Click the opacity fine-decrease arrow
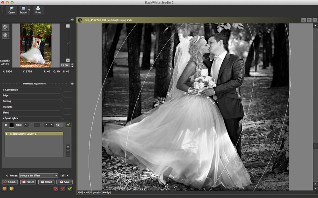The width and height of the screenshot is (318, 198). tap(47, 125)
